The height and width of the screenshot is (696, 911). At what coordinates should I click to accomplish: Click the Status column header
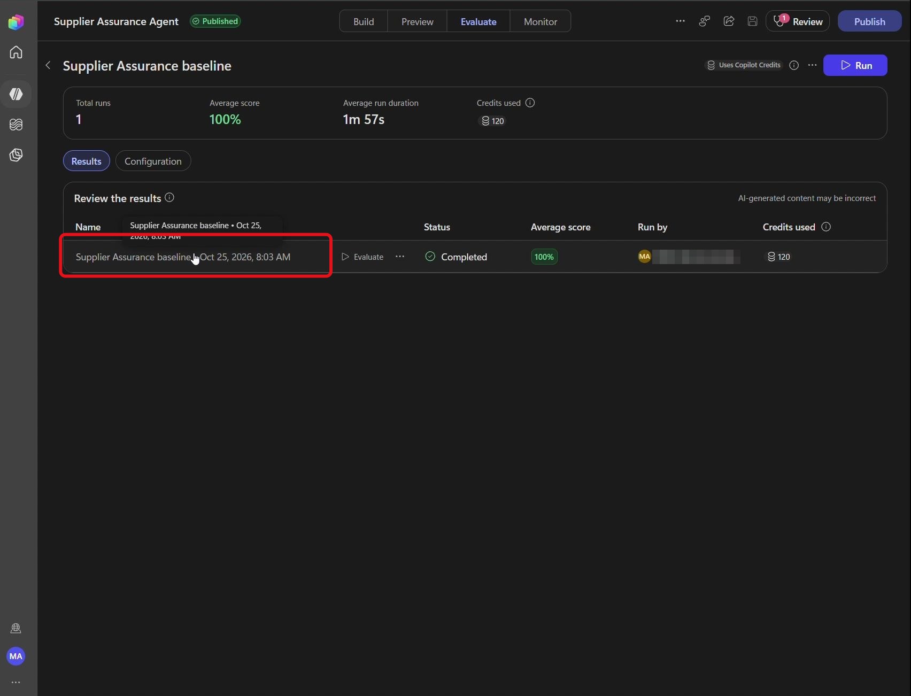coord(437,227)
